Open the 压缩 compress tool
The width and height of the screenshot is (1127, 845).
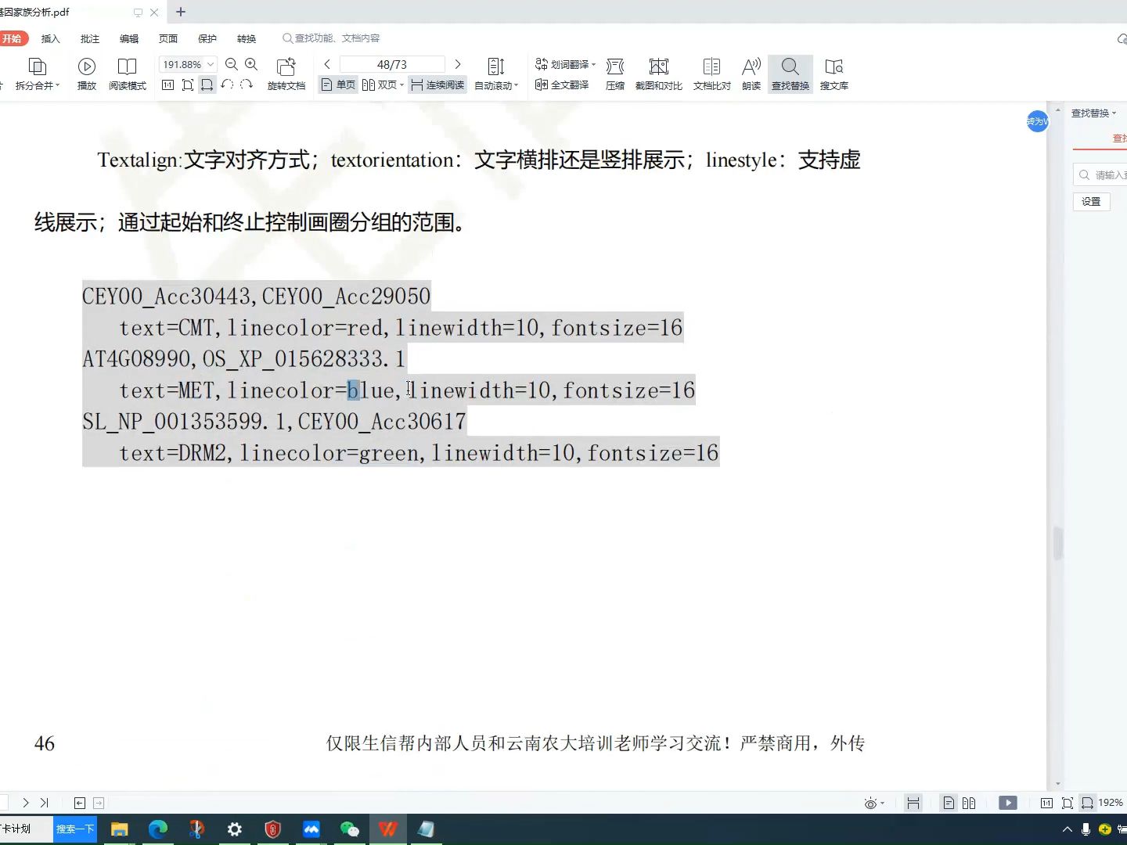coord(615,74)
